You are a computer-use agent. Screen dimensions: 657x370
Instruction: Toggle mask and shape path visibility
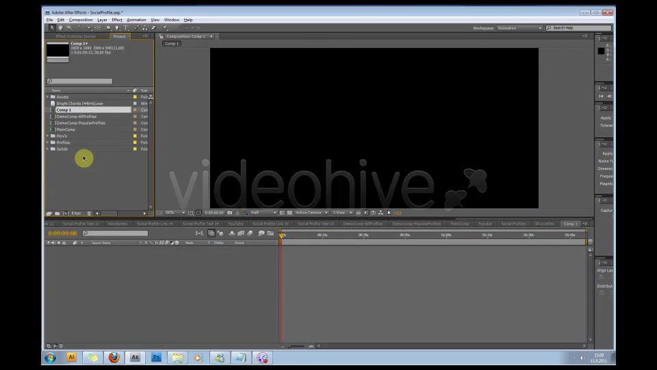(x=198, y=212)
